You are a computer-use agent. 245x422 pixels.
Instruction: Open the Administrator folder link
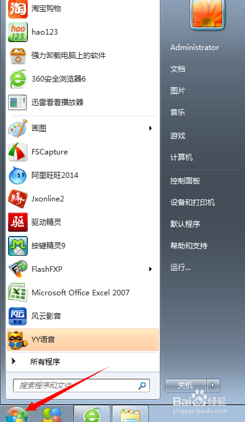[195, 48]
